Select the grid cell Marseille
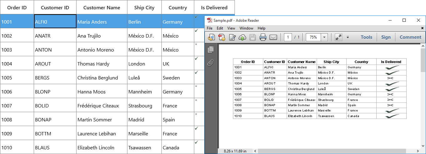The width and height of the screenshot is (426, 154). point(144,133)
